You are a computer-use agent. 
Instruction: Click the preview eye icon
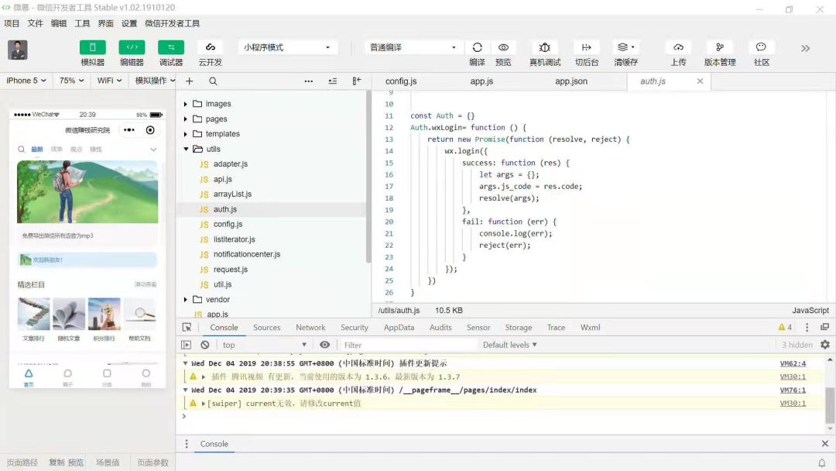pos(503,47)
